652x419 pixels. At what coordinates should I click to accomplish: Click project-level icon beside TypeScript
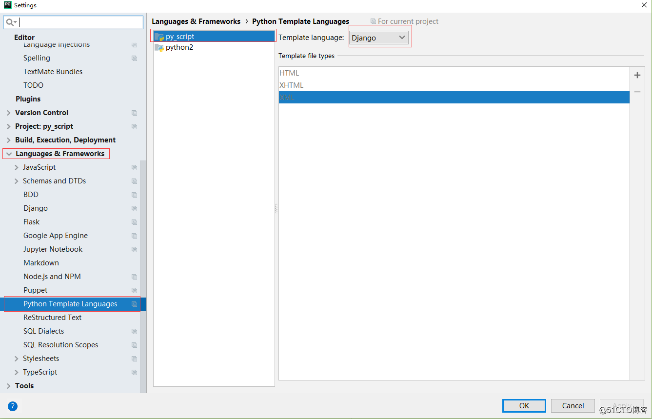pyautogui.click(x=134, y=372)
